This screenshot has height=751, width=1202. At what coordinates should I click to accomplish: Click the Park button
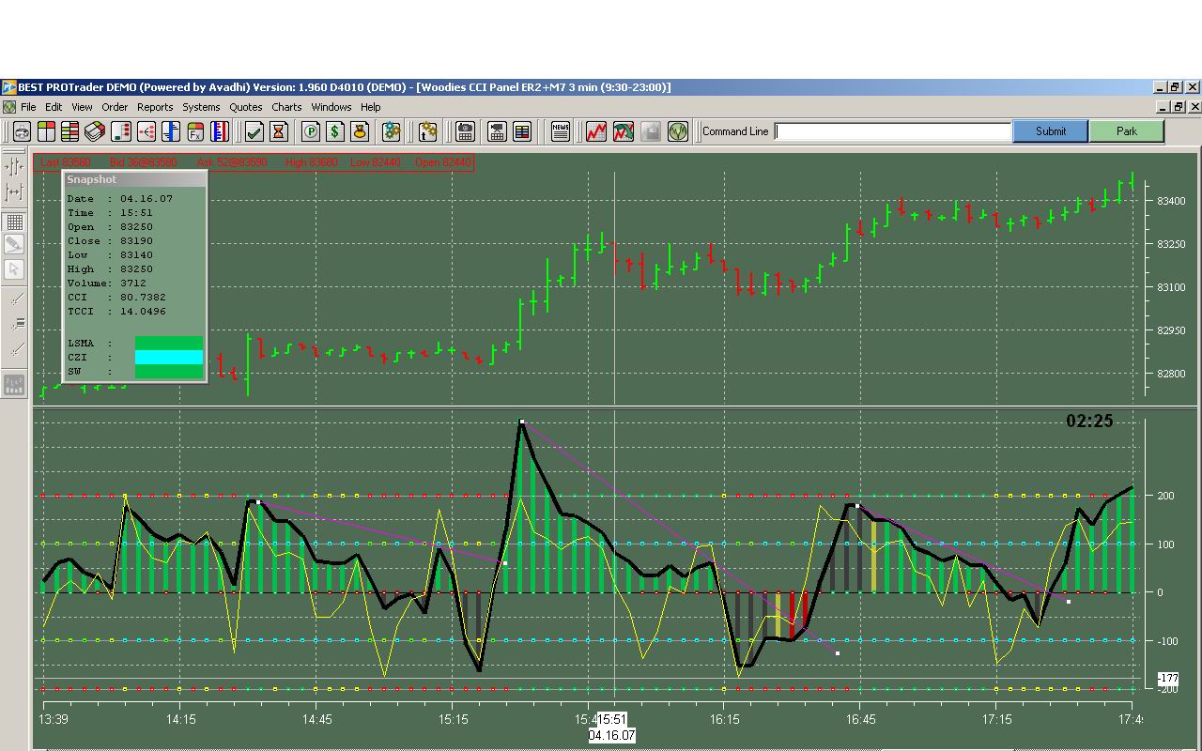coord(1127,131)
